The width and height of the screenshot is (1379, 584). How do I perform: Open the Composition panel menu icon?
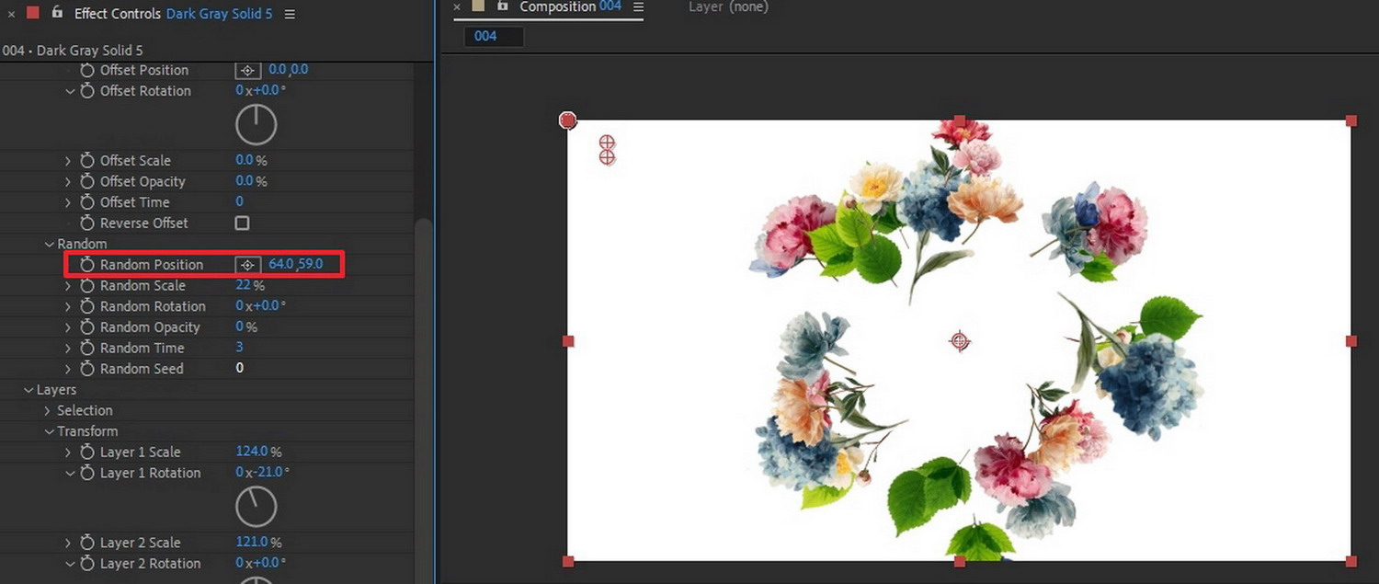[x=639, y=7]
